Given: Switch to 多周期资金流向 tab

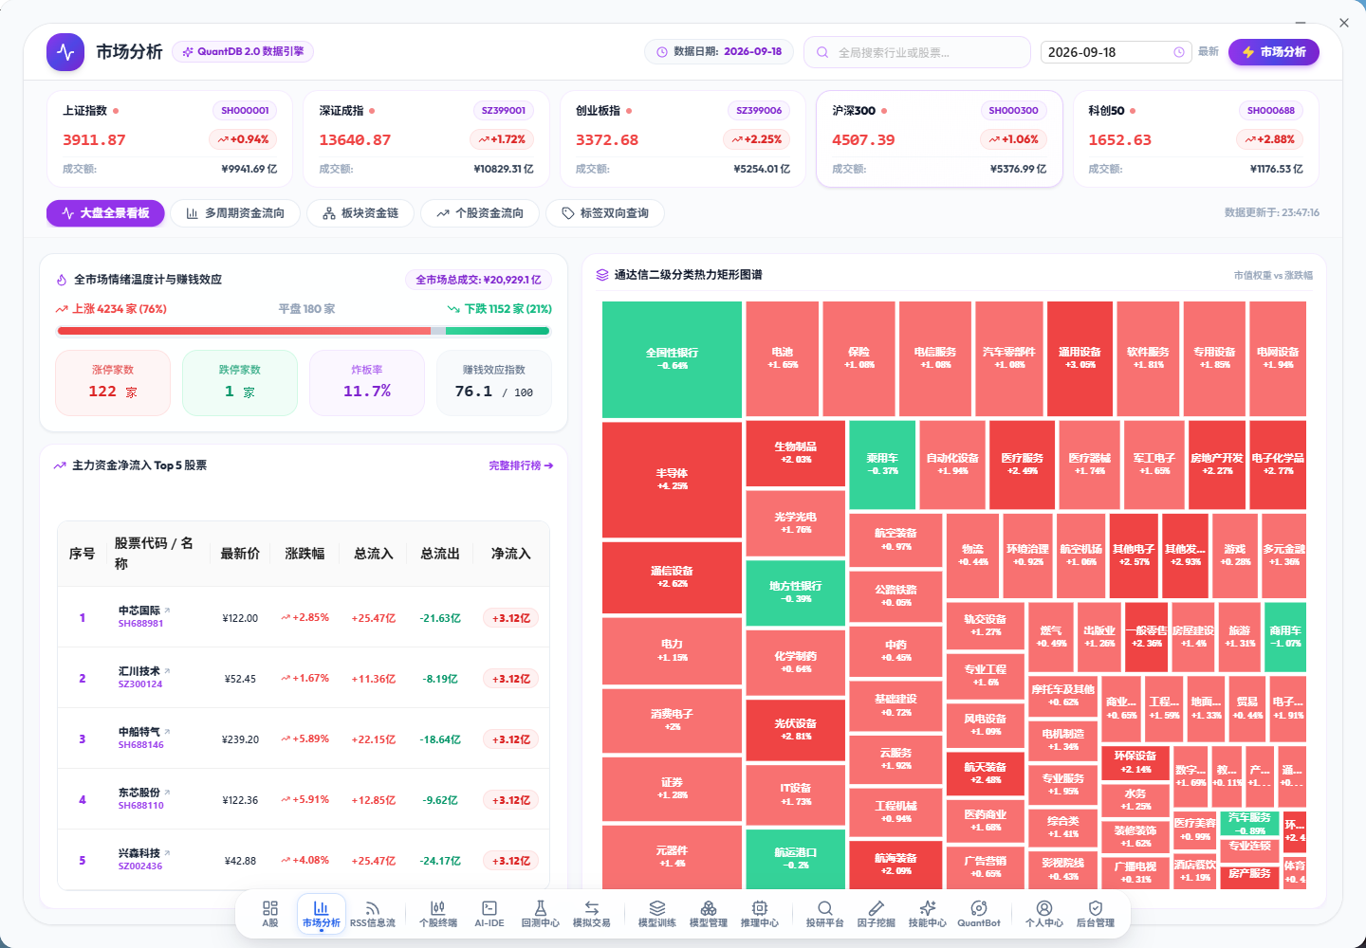Looking at the screenshot, I should [235, 213].
